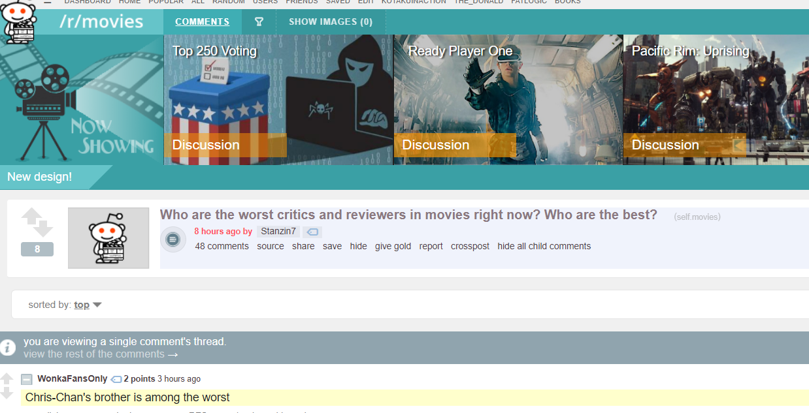The image size is (809, 413).
Task: Open the sorted by top dropdown
Action: click(88, 305)
